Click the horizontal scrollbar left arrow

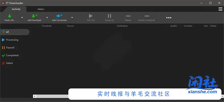[x=34, y=96]
